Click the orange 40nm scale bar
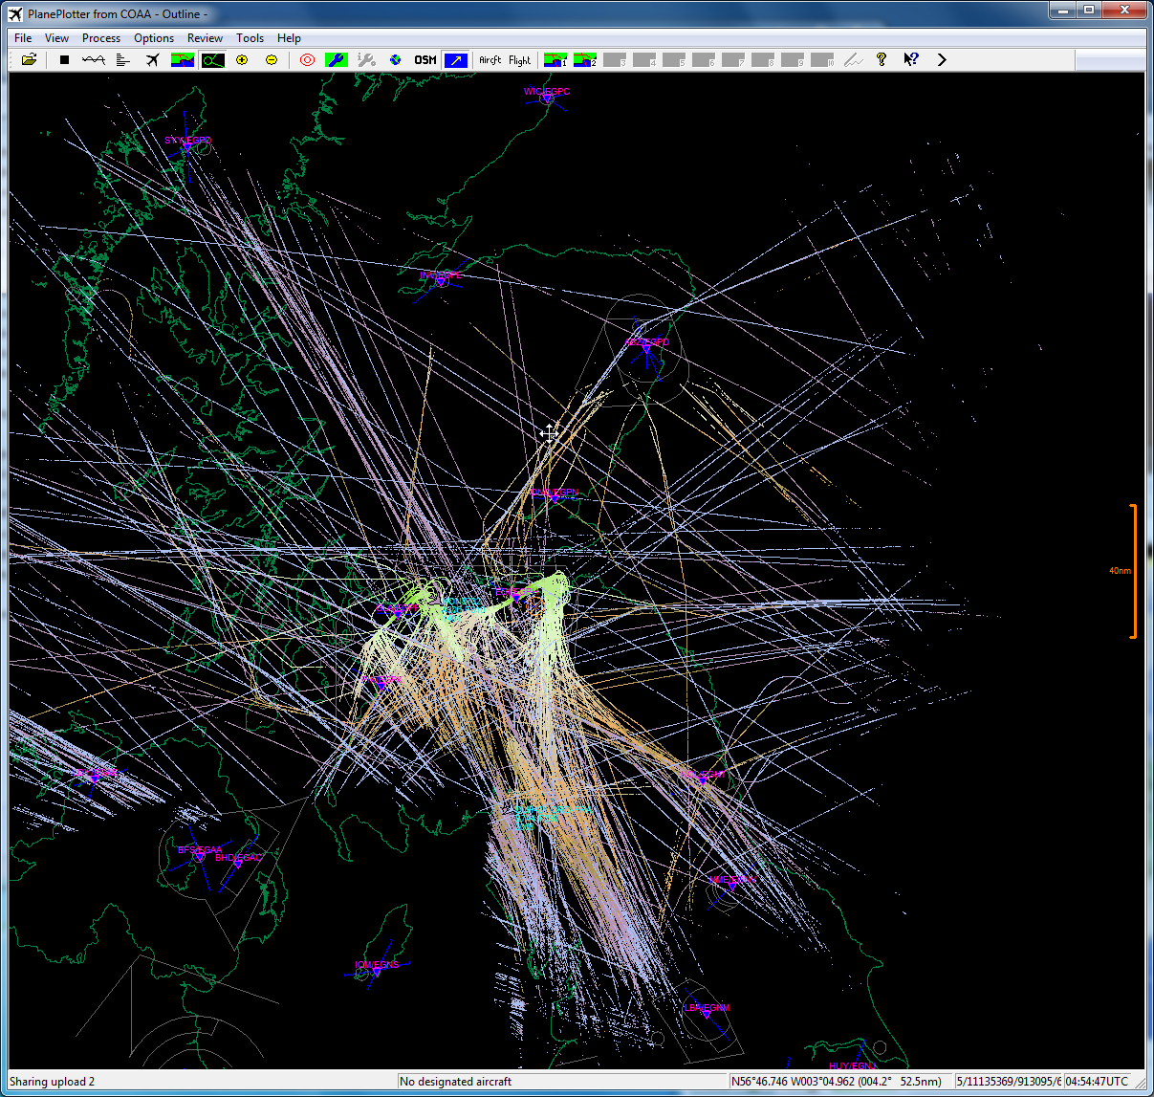The image size is (1154, 1097). (1134, 571)
